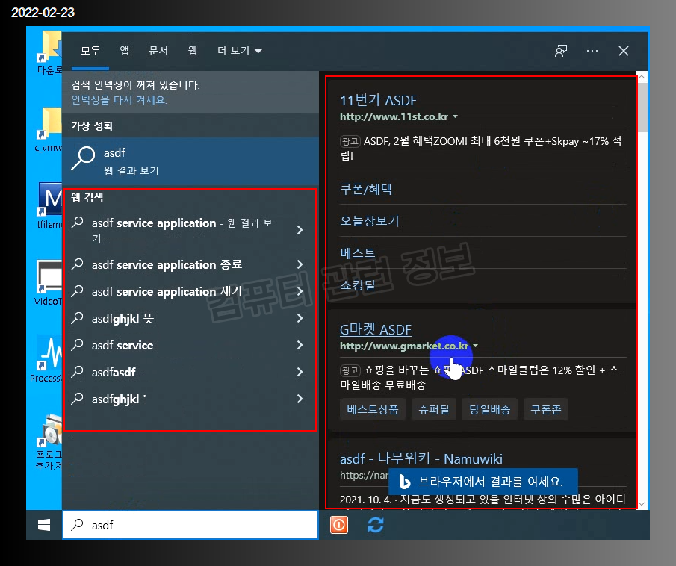Click the 슈퍼딜 button
This screenshot has height=566, width=676.
pos(434,409)
